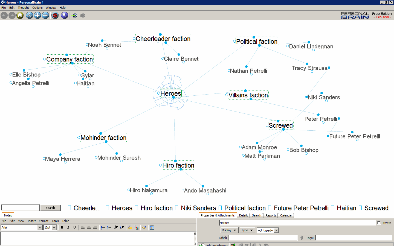Select the Mohinder faction thought node
394x246 pixels.
tap(103, 138)
